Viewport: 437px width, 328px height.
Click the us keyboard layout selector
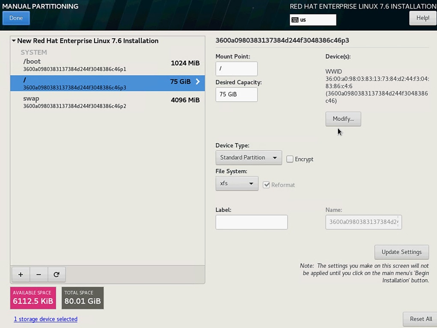pyautogui.click(x=313, y=20)
